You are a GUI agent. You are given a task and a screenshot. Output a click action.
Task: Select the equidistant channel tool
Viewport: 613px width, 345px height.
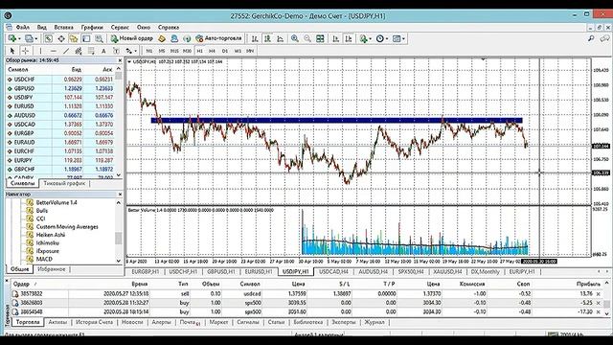click(79, 51)
